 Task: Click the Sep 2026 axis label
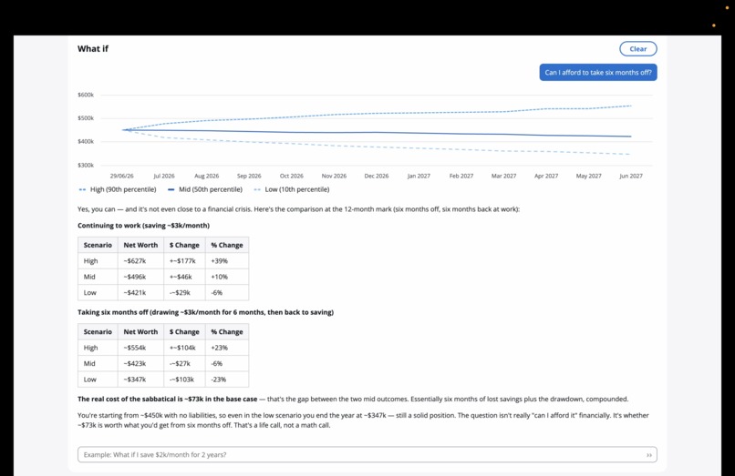(249, 176)
